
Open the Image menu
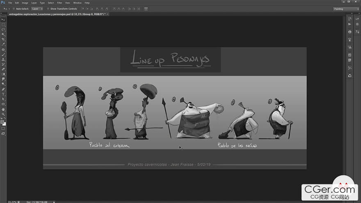click(x=25, y=3)
